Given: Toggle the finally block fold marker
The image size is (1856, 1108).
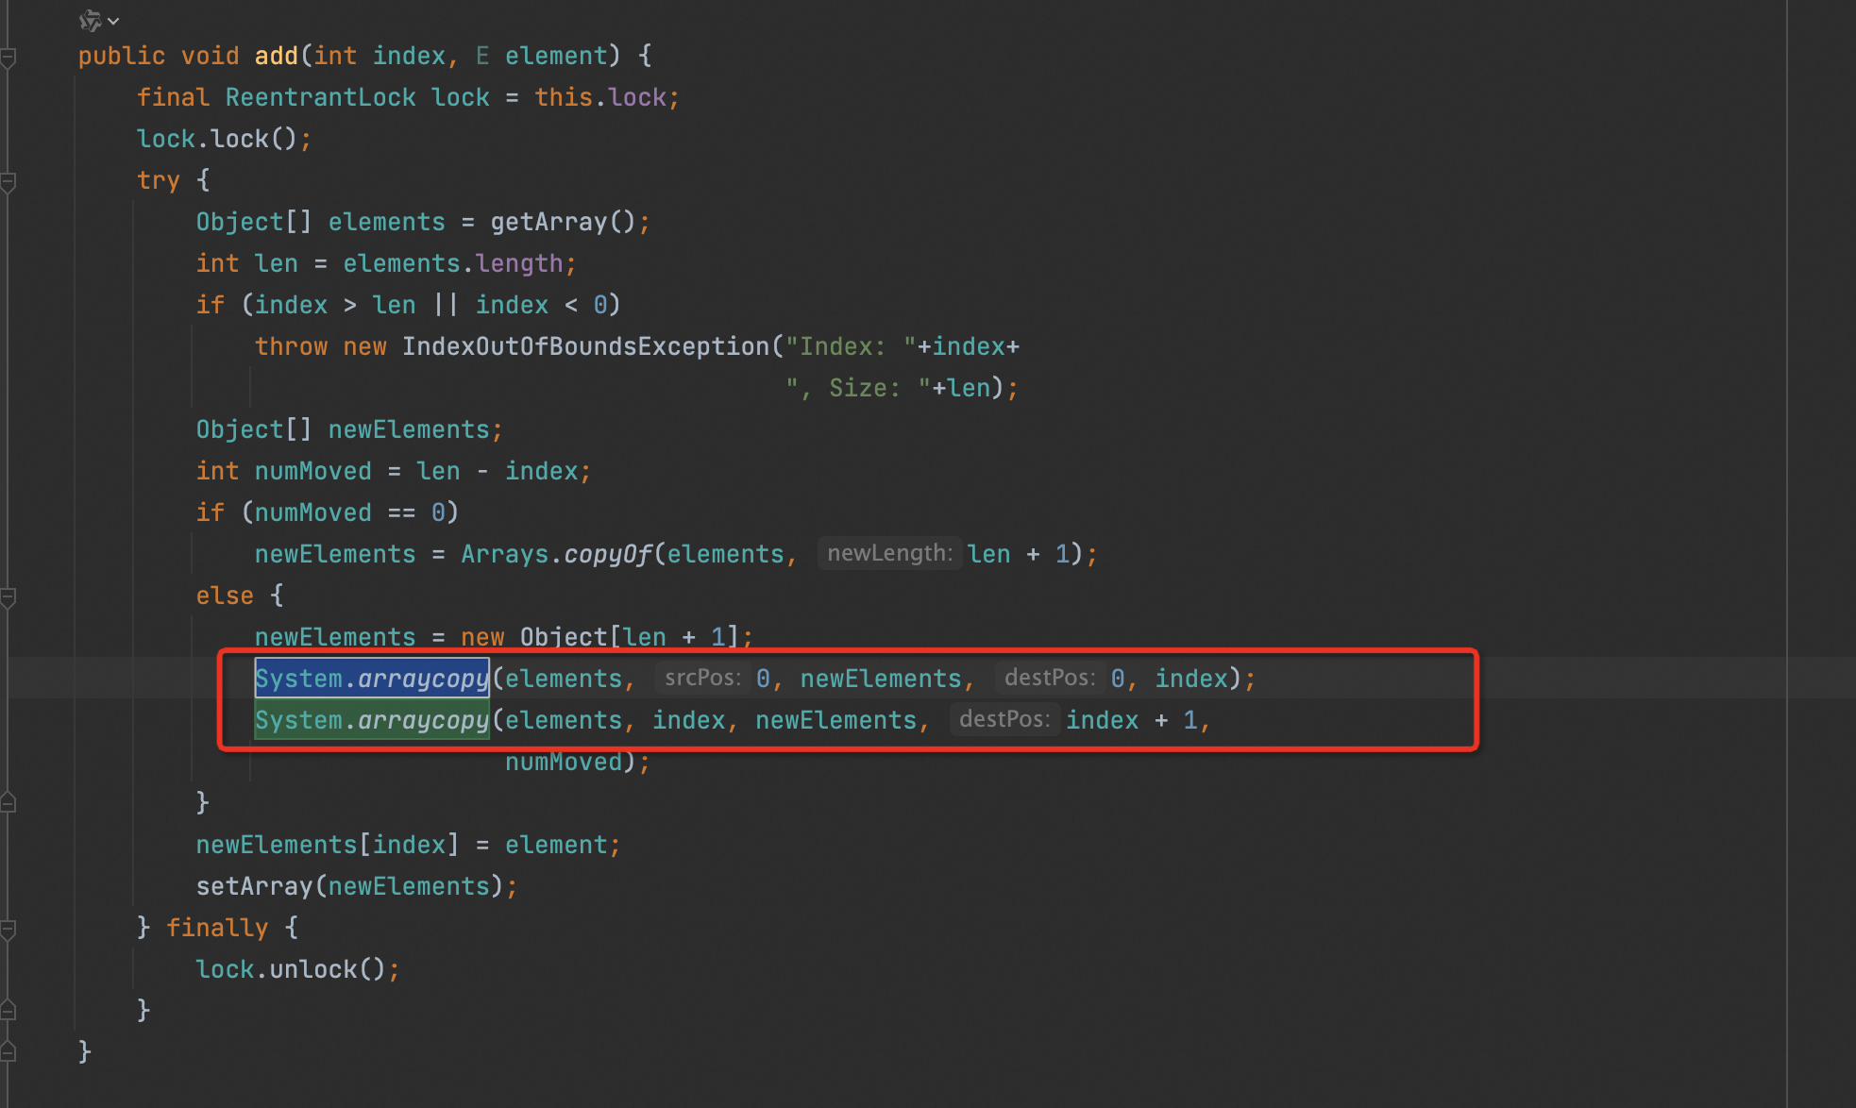Looking at the screenshot, I should (x=8, y=929).
